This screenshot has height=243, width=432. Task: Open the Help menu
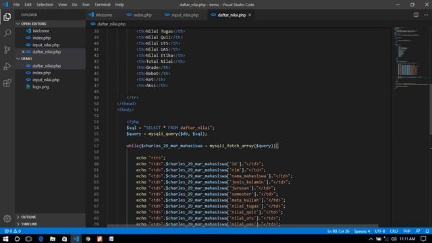click(x=119, y=5)
